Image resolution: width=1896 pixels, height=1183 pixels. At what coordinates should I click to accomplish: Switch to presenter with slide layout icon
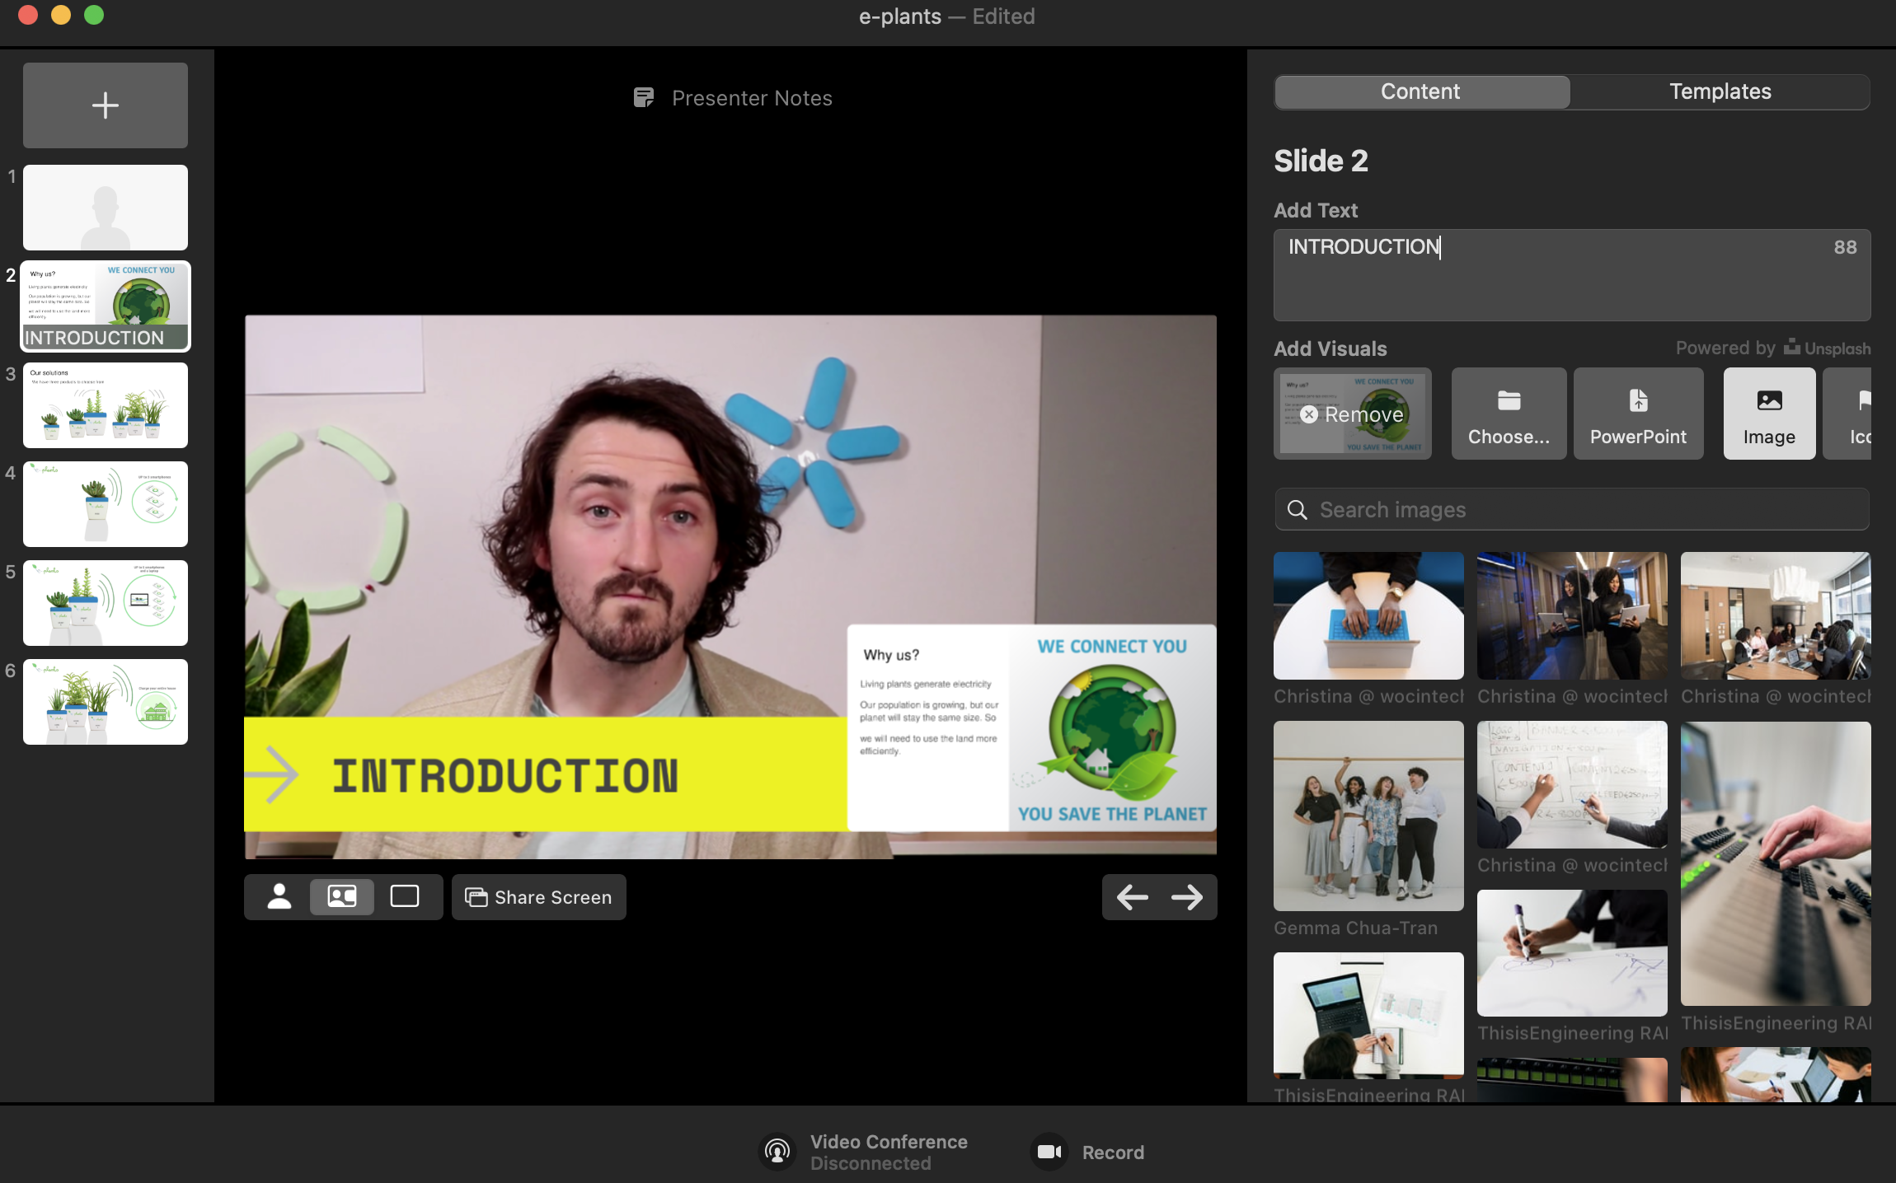point(342,896)
